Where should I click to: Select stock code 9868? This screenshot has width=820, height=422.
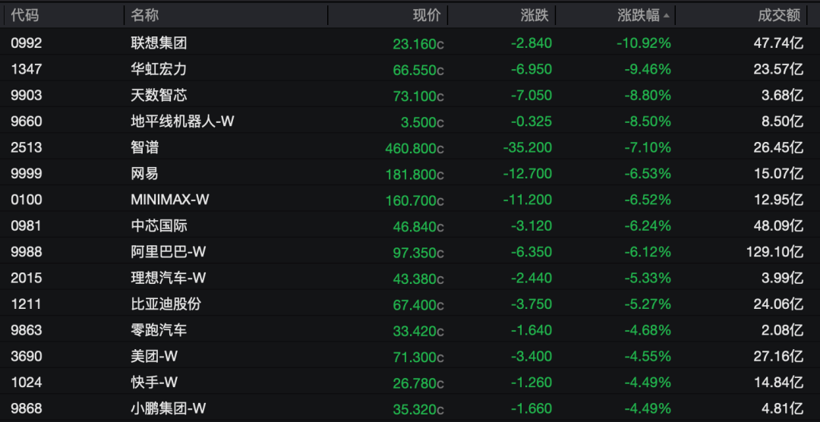point(26,409)
